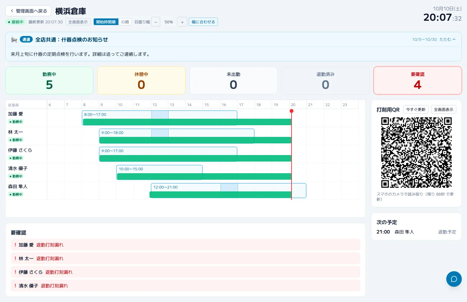Screen dimensions: 467x302
Task: Select the 休憩中 status card
Action: click(141, 80)
